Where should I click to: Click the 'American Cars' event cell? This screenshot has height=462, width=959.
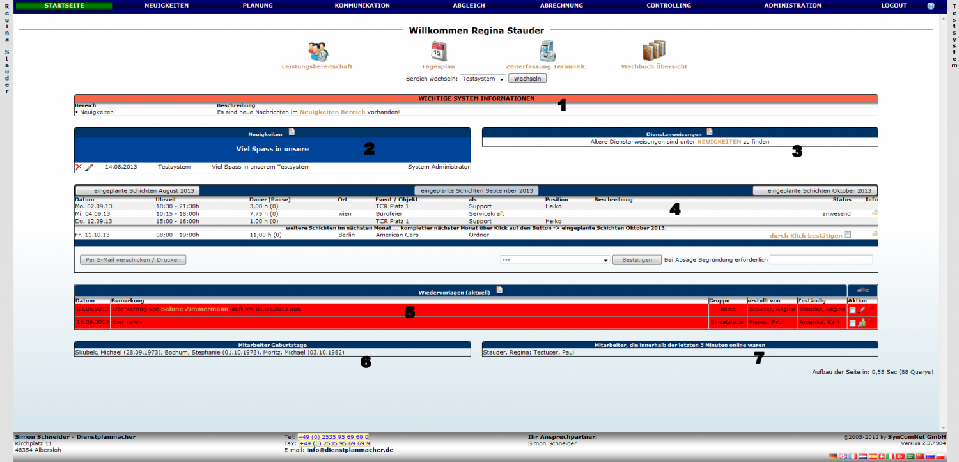(x=397, y=235)
